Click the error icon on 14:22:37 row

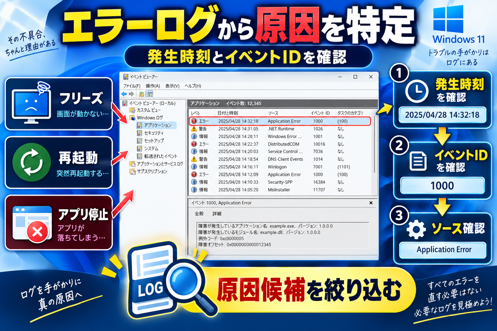(x=194, y=144)
